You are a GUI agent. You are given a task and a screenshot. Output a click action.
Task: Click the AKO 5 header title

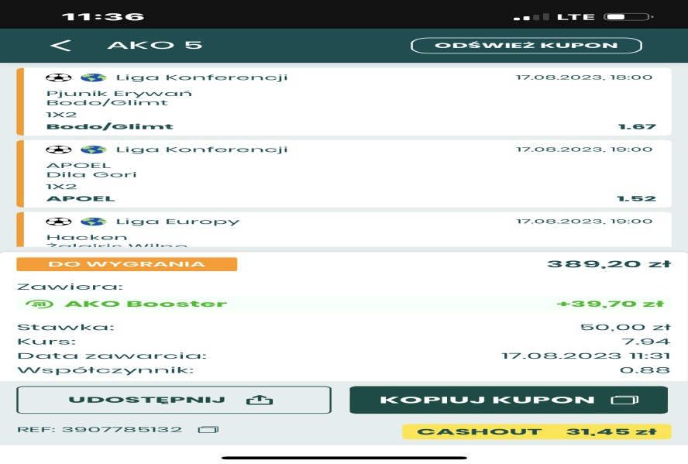(154, 45)
